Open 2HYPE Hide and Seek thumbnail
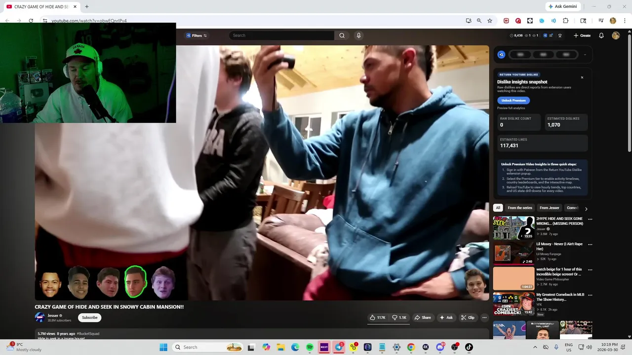The image size is (632, 355). pyautogui.click(x=513, y=228)
